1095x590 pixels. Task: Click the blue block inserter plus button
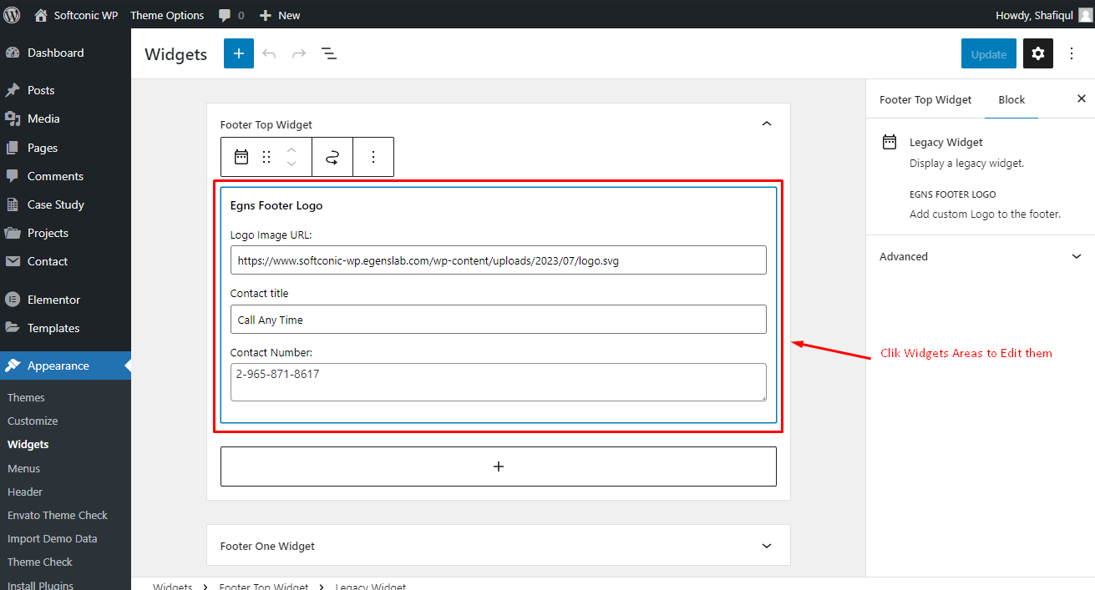click(x=238, y=53)
